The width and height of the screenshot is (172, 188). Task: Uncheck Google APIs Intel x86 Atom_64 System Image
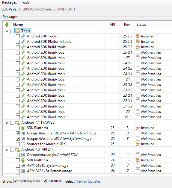[x=18, y=133]
